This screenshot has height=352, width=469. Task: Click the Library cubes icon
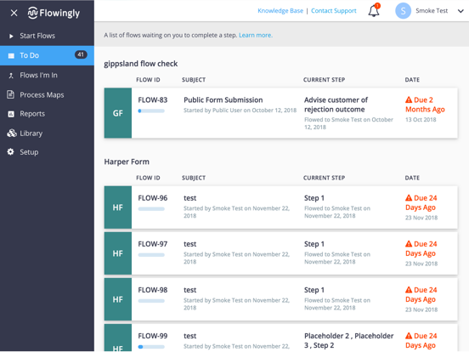pyautogui.click(x=12, y=133)
